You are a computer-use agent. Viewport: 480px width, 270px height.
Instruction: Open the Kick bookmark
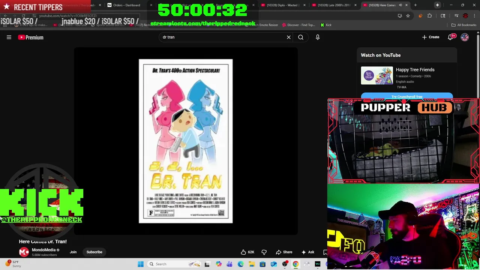click(326, 25)
